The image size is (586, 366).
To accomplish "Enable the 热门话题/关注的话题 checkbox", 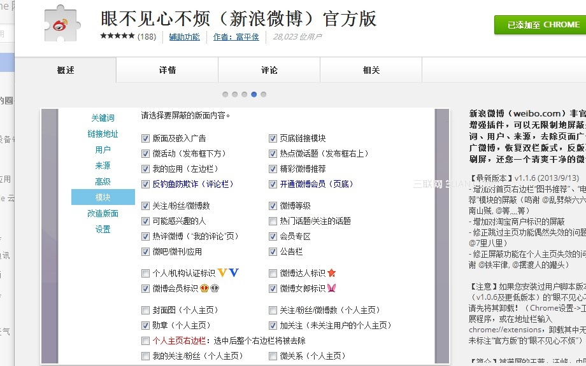I will (273, 222).
